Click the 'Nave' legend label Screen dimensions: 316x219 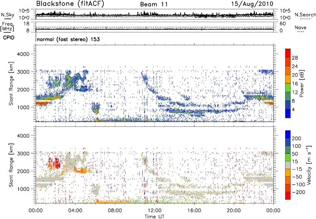(300, 27)
